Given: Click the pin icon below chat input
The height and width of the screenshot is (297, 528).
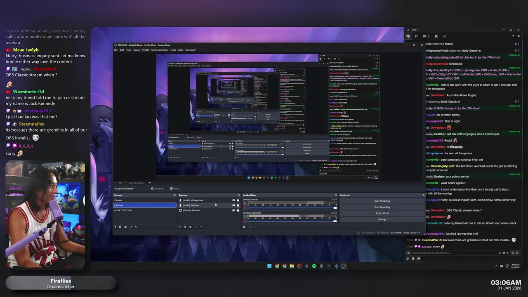Looking at the screenshot, I should 408,259.
